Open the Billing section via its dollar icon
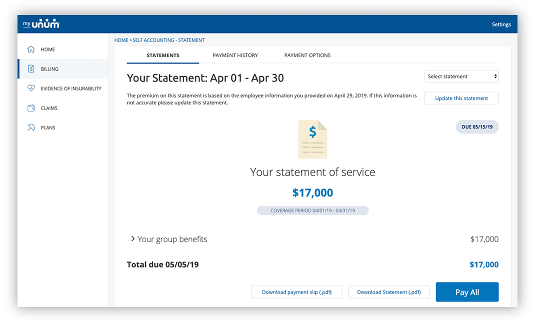535x325 pixels. point(31,69)
